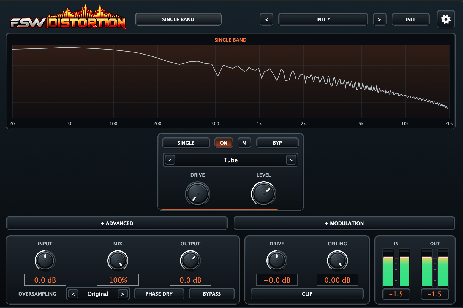Screen dimensions: 463x308
Task: Click the INPUT gain knob
Action: point(45,260)
